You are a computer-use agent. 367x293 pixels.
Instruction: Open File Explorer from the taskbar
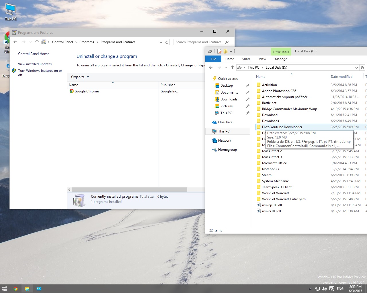pyautogui.click(x=27, y=289)
